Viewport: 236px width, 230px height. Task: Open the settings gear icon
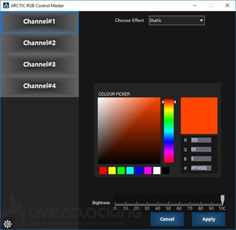[x=7, y=224]
